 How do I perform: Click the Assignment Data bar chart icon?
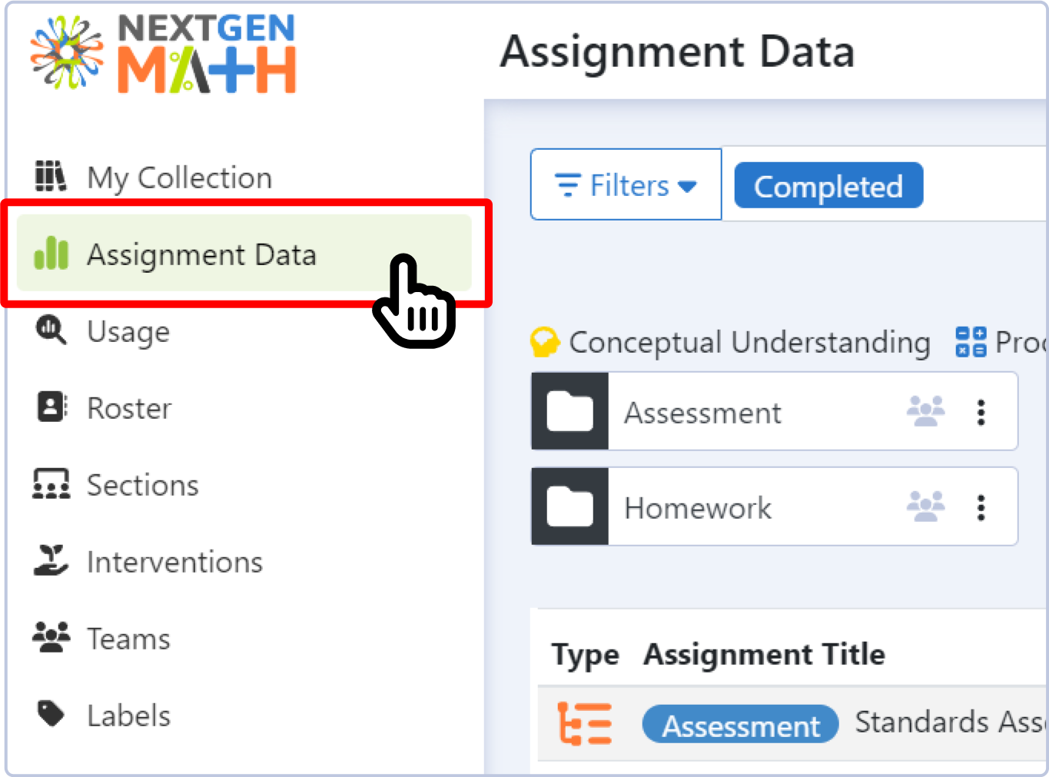49,254
